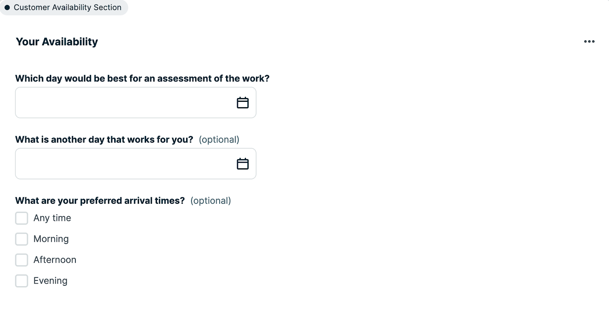Click the 'Evening' option text
609x309 pixels.
(50, 281)
